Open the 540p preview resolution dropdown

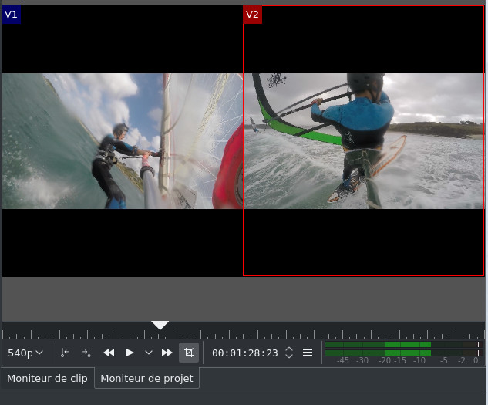click(25, 353)
